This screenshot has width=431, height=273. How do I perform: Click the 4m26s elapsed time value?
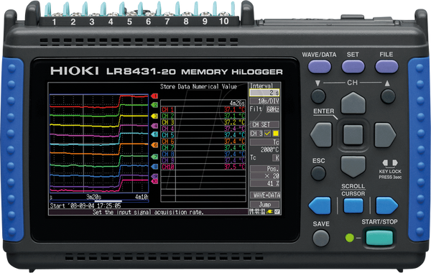click(237, 103)
